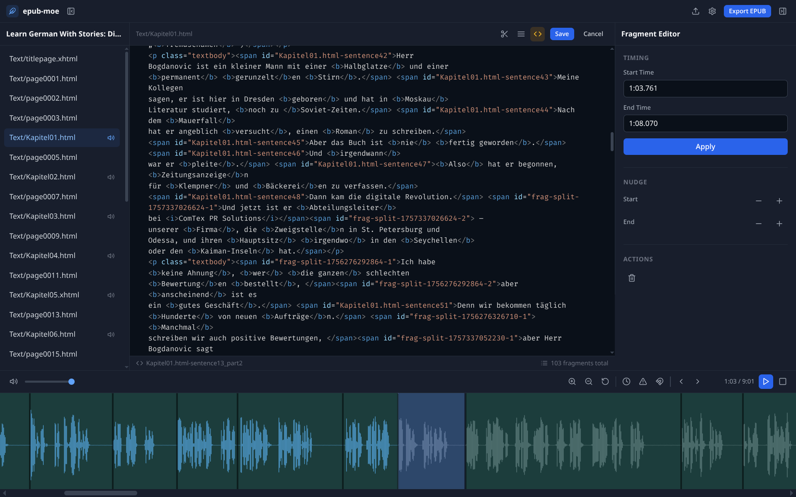Open Text/Kapitel05.xhtml file

tap(62, 295)
